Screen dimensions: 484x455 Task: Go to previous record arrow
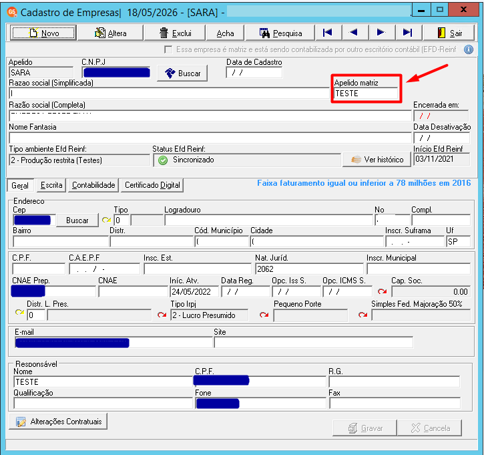(354, 33)
